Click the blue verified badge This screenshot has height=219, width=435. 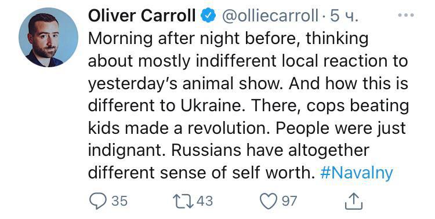point(208,15)
